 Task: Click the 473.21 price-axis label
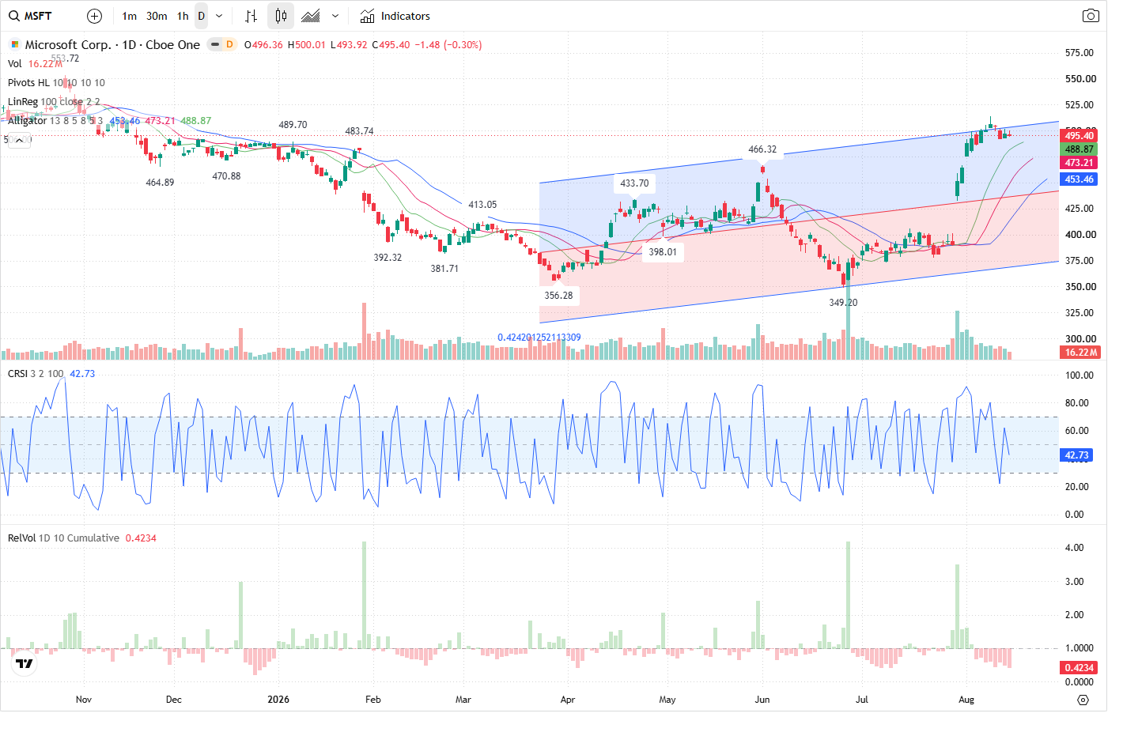click(1079, 163)
